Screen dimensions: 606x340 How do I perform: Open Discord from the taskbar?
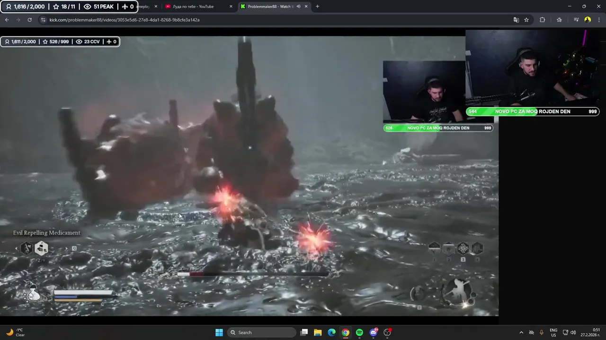374,332
